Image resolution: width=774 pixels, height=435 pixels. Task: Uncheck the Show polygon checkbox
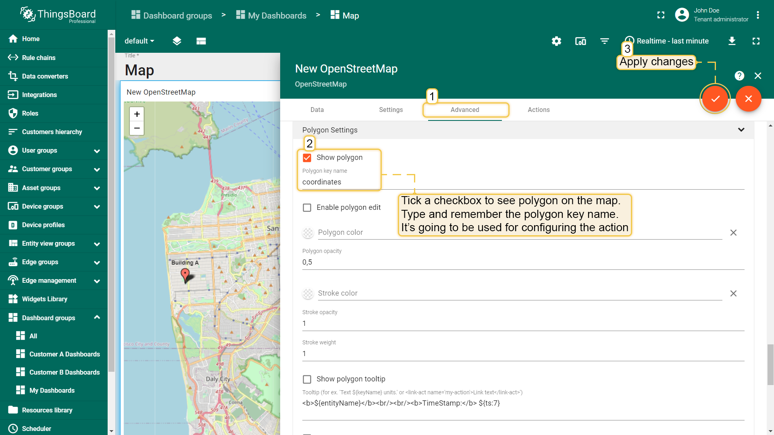coord(307,157)
